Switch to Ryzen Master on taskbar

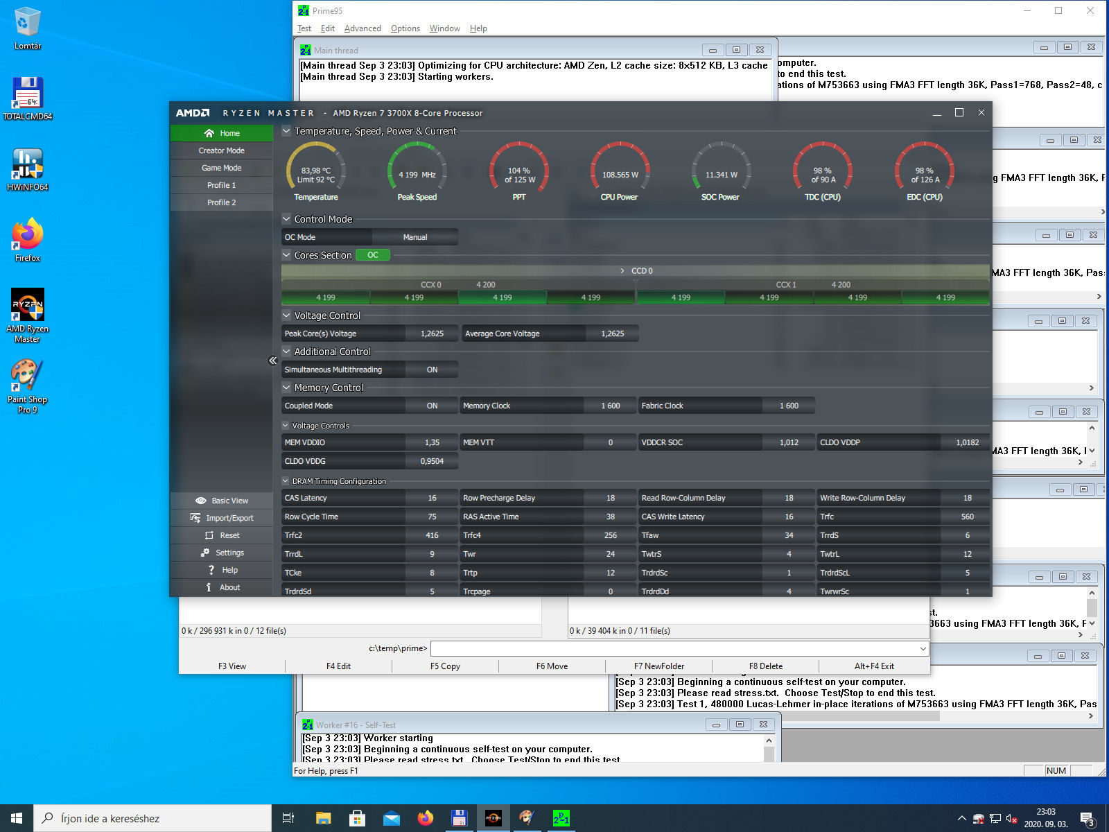[x=493, y=818]
